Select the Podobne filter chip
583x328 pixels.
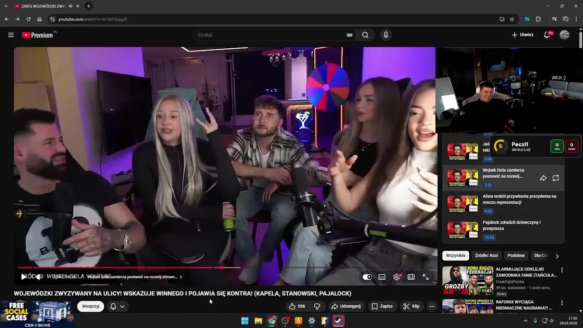516,256
